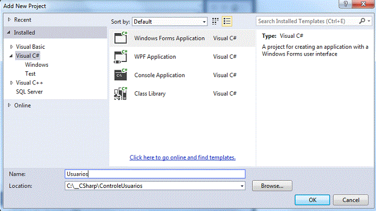Select the Online category label
Image resolution: width=376 pixels, height=211 pixels.
click(23, 105)
